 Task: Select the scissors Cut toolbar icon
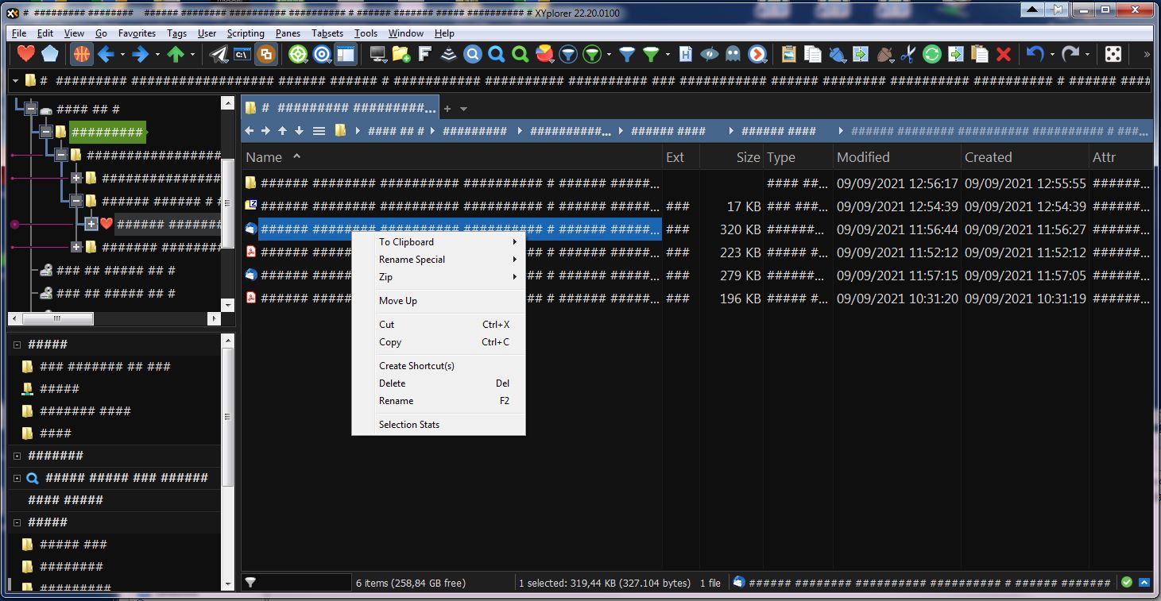(x=909, y=54)
